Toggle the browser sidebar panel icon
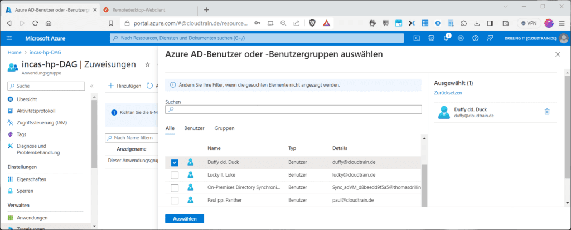 point(490,23)
